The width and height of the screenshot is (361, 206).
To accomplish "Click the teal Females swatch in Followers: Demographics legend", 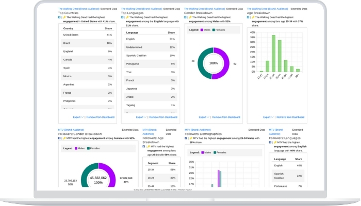I will (x=215, y=152).
